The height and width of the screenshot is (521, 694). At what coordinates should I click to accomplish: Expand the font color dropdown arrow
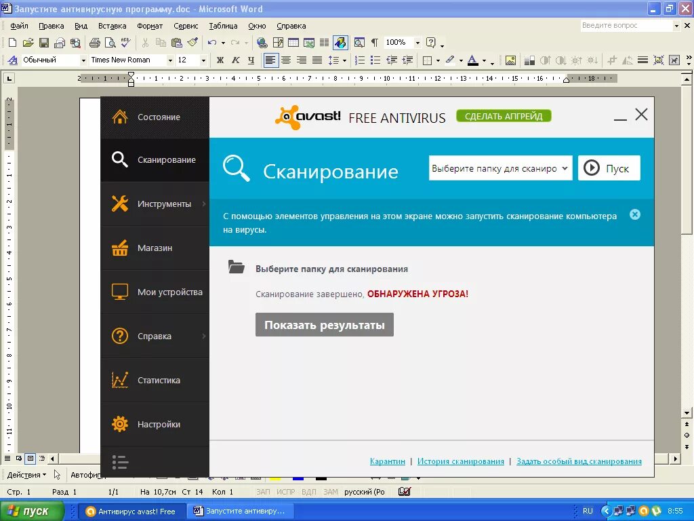(x=484, y=60)
